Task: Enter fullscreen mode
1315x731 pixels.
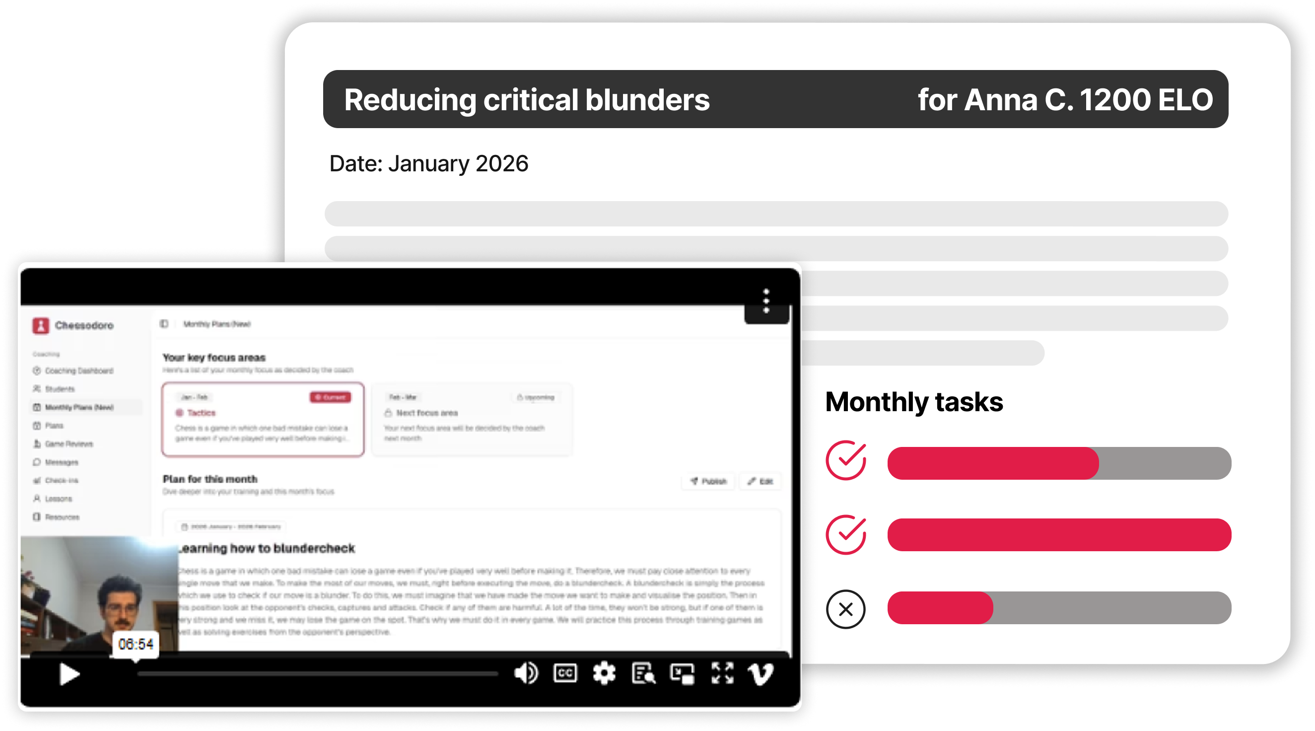Action: [x=722, y=673]
